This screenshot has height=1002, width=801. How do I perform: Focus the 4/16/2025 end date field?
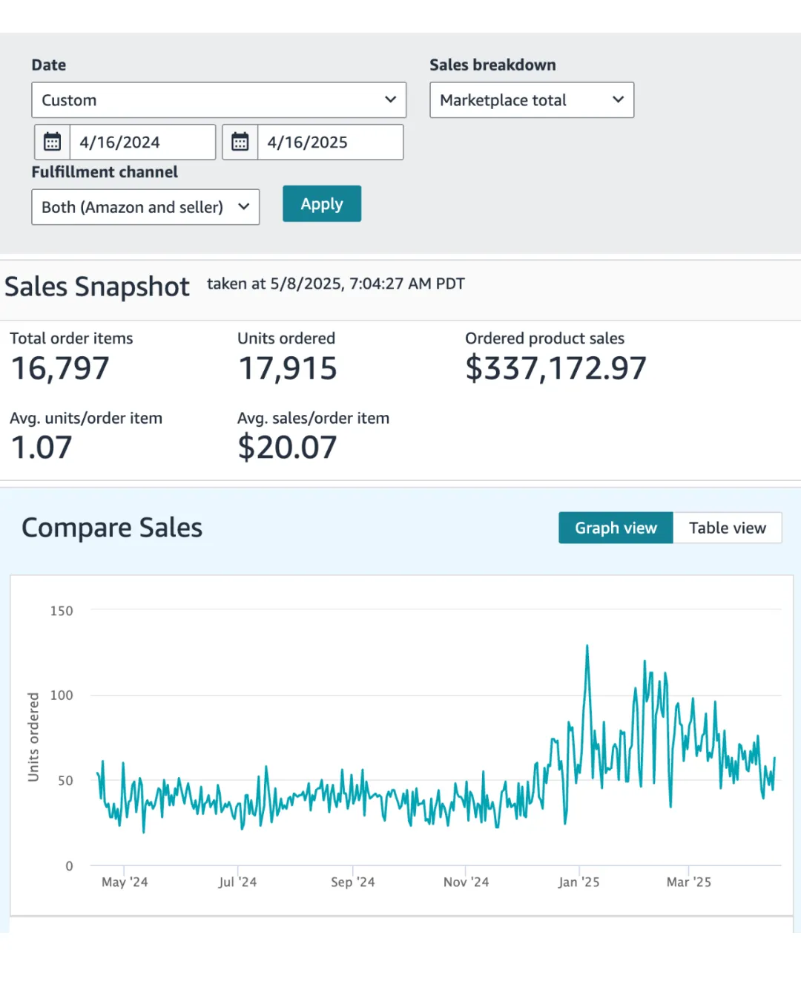pyautogui.click(x=329, y=142)
